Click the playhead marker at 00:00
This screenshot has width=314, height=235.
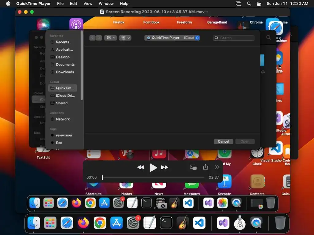pos(102,177)
